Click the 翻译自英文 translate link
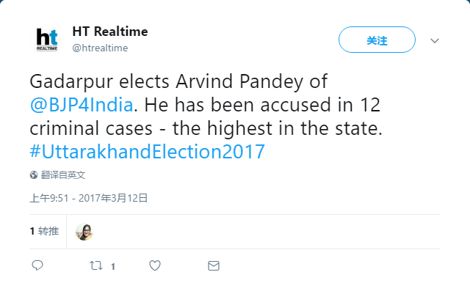Viewport: 470px width, 294px height. tap(63, 175)
